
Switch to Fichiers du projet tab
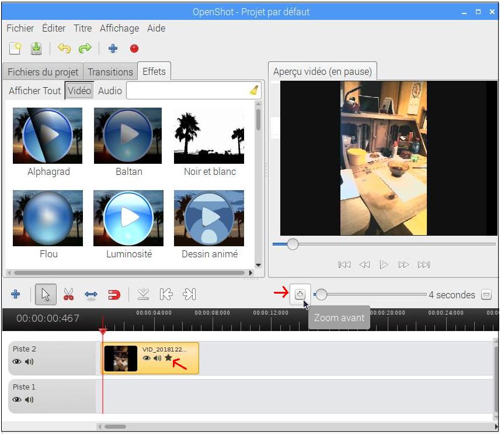point(43,72)
